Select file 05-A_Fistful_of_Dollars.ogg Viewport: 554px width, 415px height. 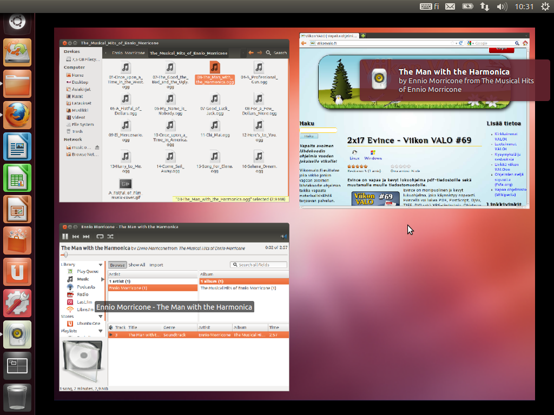(x=126, y=104)
